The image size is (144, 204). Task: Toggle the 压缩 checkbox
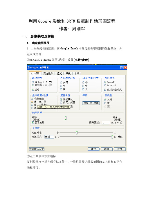[35, 90]
